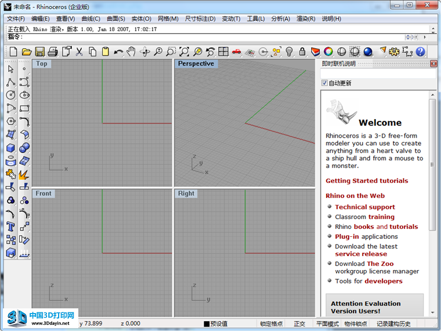Open the Perspective viewport title menu

(196, 64)
